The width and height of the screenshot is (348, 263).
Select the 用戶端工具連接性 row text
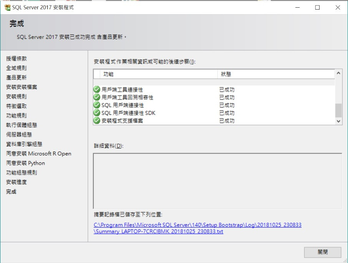tap(122, 89)
